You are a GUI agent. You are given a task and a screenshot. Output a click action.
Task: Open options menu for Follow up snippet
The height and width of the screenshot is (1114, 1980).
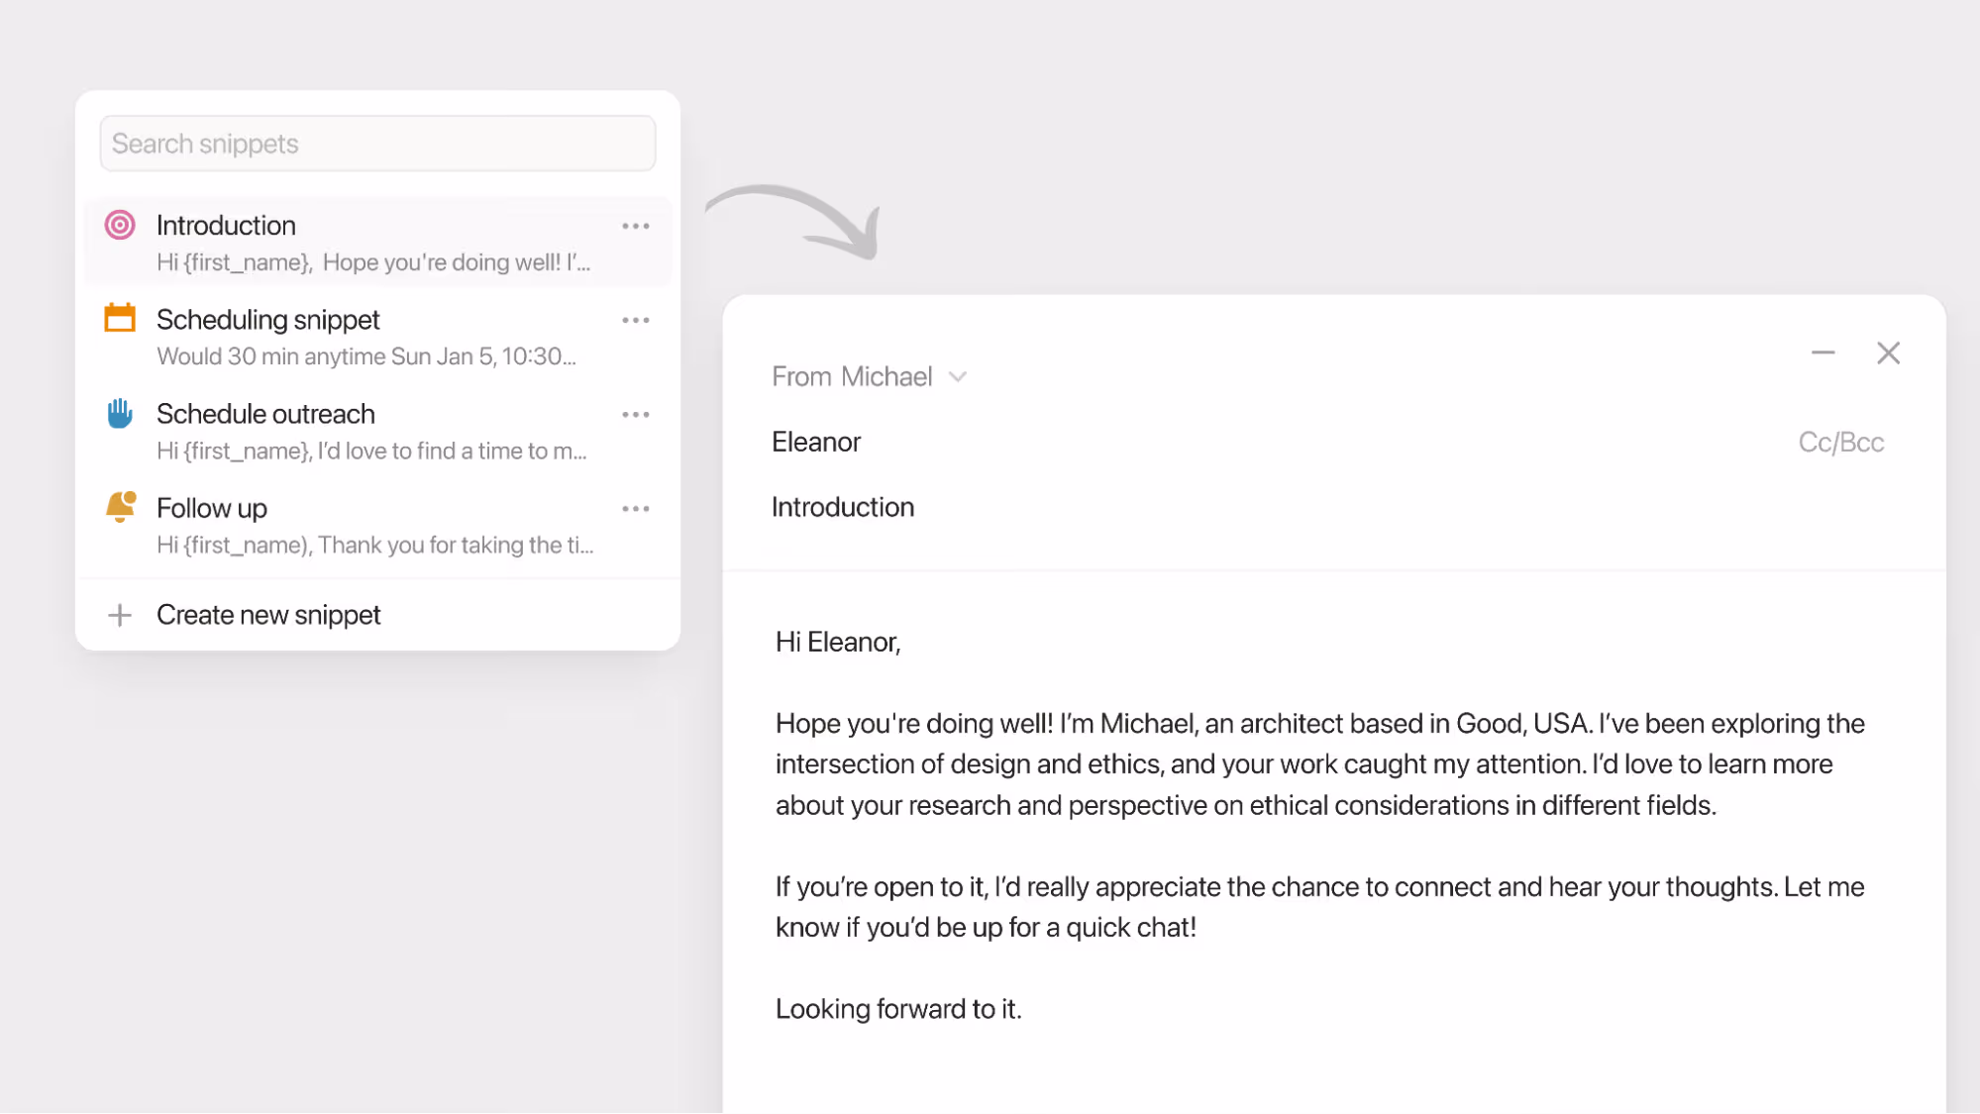pyautogui.click(x=636, y=508)
